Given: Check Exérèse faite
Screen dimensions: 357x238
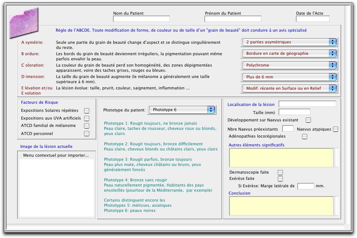Looking at the screenshot, I should tap(280, 178).
